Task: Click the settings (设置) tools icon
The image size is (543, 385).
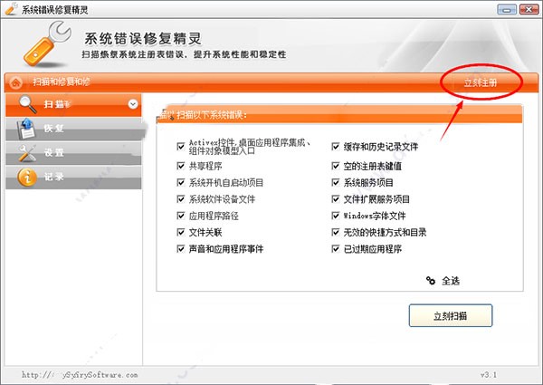Action: tap(27, 153)
